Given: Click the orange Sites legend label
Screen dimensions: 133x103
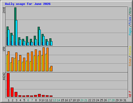Looking at the screenshot, I should [130, 62].
